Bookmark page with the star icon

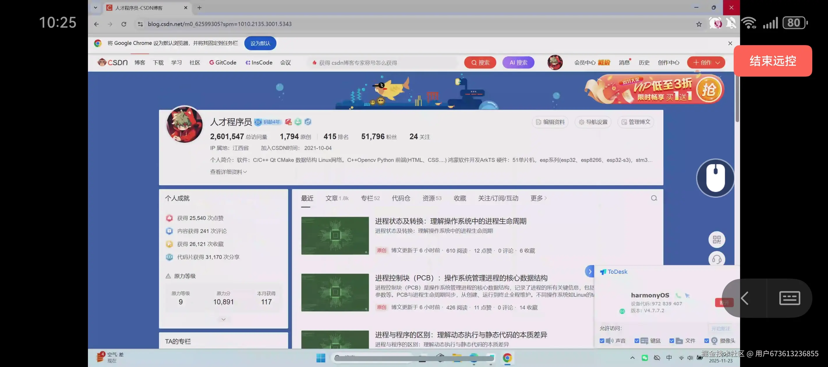(x=699, y=24)
